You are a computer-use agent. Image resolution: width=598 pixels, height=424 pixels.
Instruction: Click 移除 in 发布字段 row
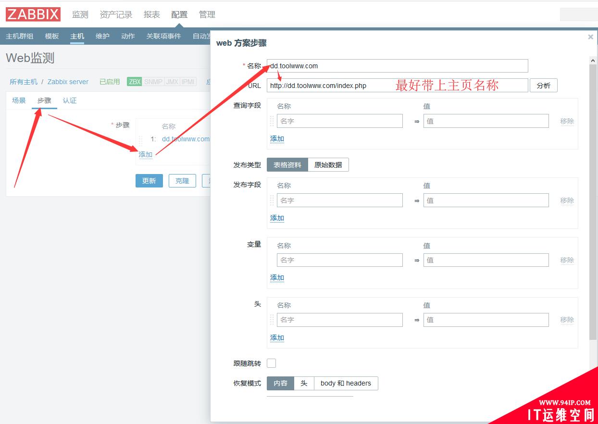567,200
